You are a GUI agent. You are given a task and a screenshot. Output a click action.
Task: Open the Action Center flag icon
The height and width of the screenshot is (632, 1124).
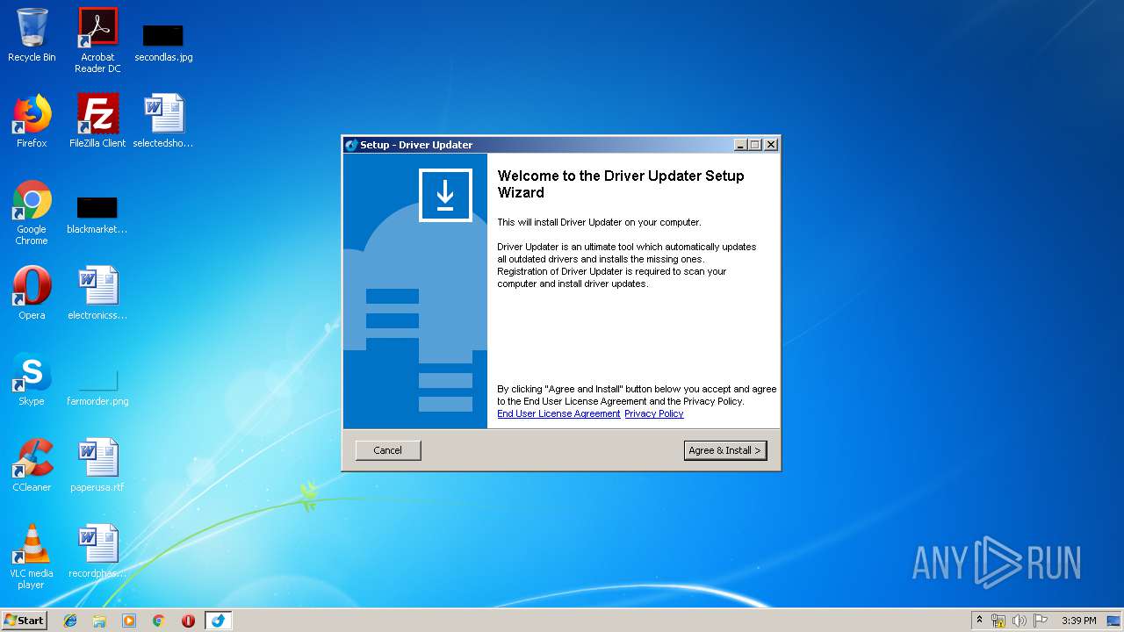(1040, 621)
